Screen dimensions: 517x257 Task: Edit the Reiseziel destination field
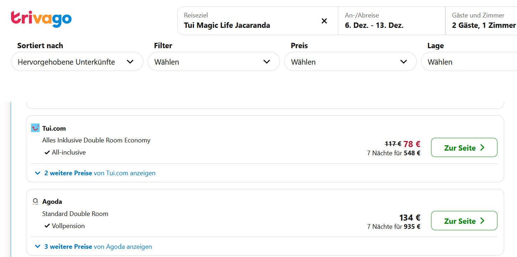click(x=250, y=25)
